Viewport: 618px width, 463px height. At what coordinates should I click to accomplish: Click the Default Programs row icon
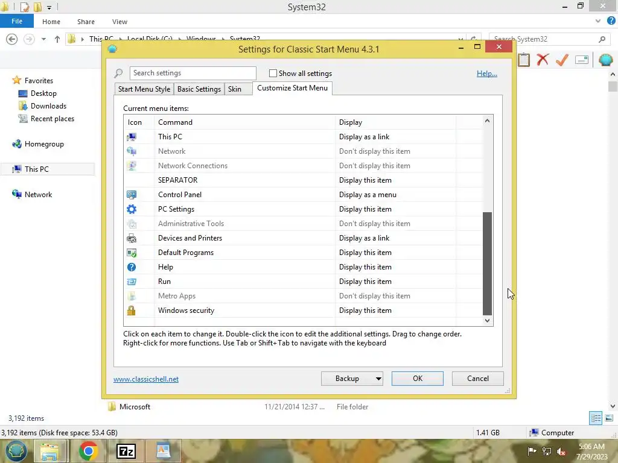[131, 253]
